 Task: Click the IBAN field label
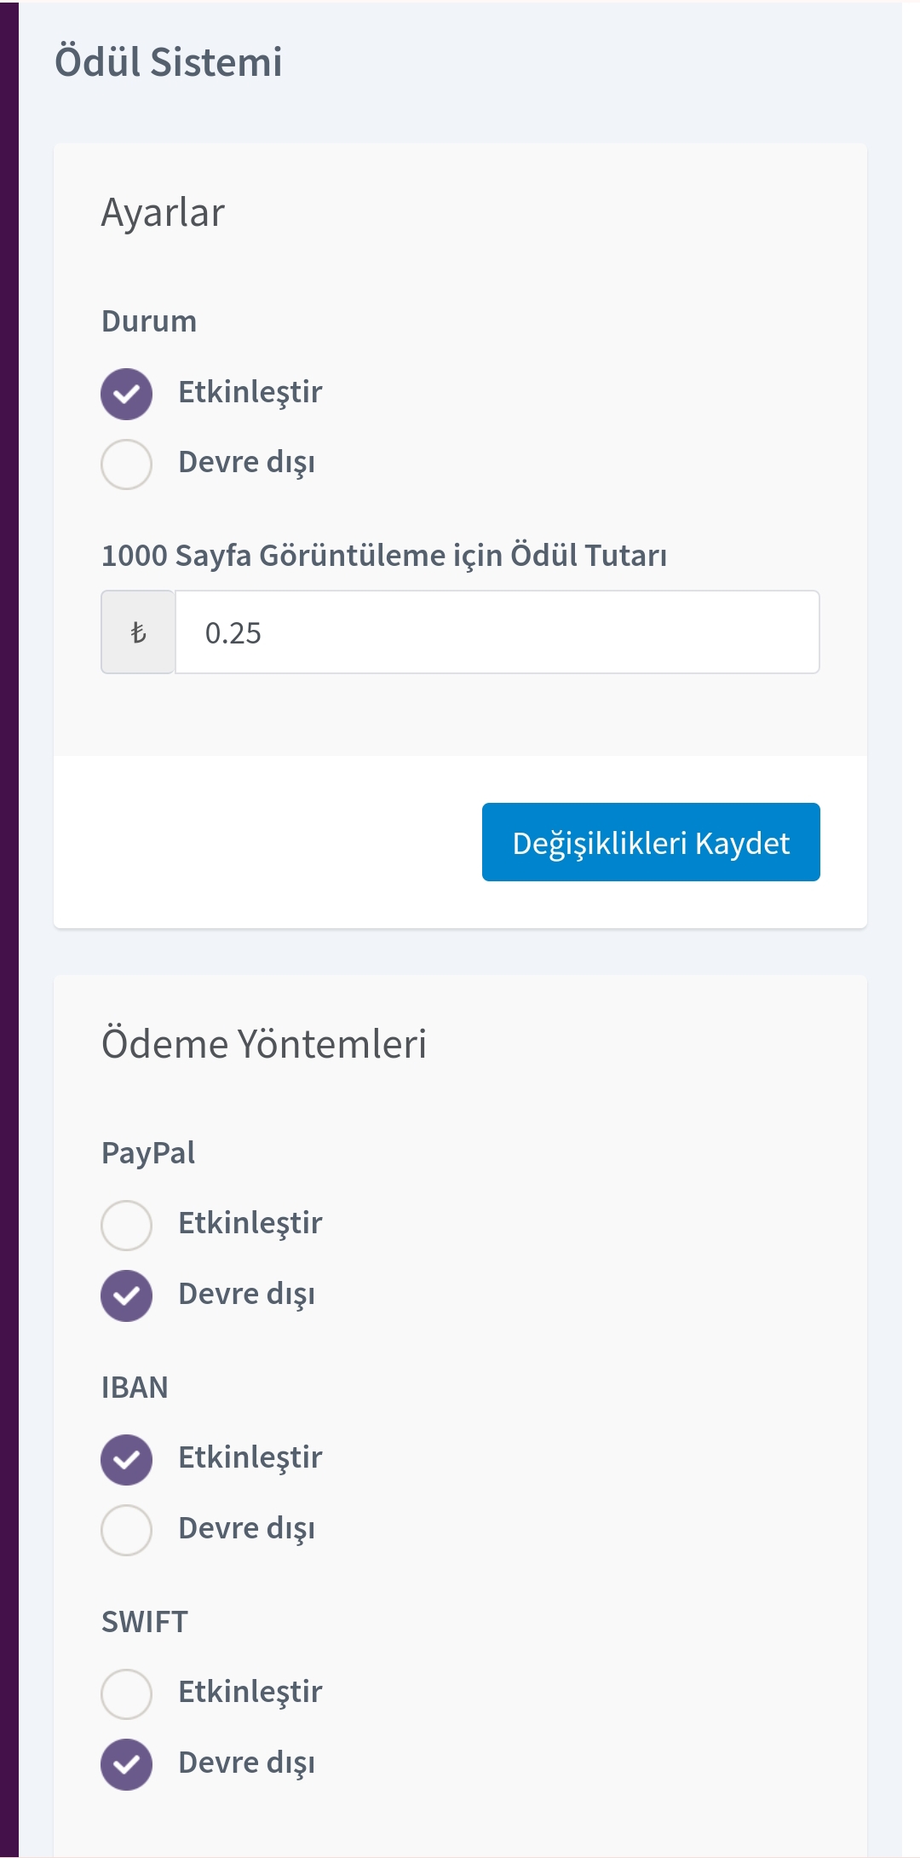click(x=135, y=1388)
